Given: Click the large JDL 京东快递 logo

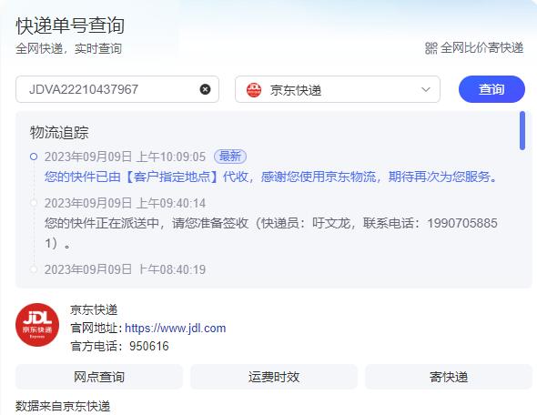Looking at the screenshot, I should click(x=37, y=325).
